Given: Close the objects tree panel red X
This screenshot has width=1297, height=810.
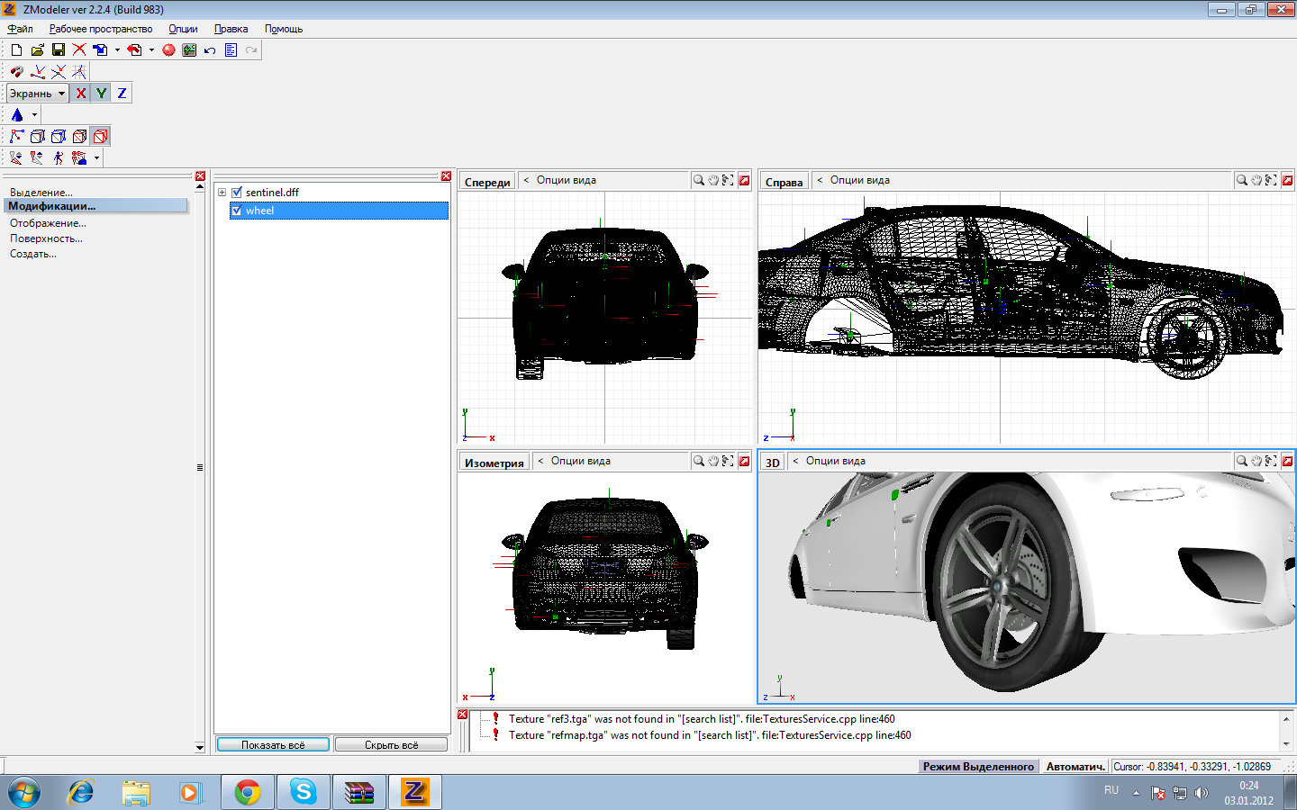Looking at the screenshot, I should tap(446, 176).
